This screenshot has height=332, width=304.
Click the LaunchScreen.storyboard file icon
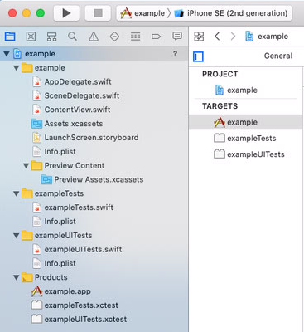pos(36,138)
